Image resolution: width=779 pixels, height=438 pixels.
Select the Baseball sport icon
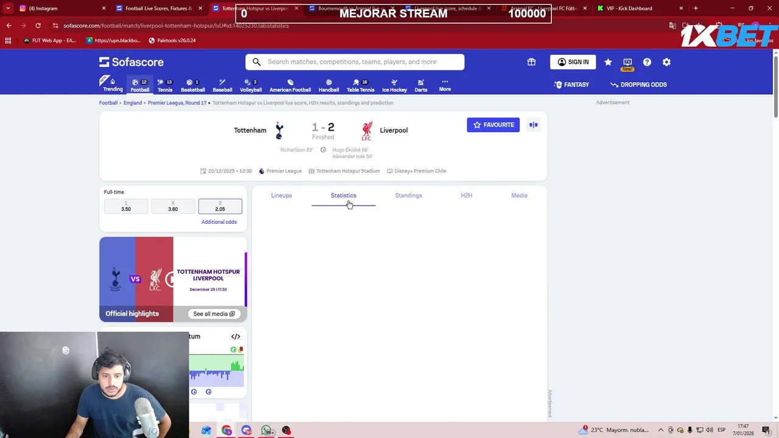(x=222, y=85)
